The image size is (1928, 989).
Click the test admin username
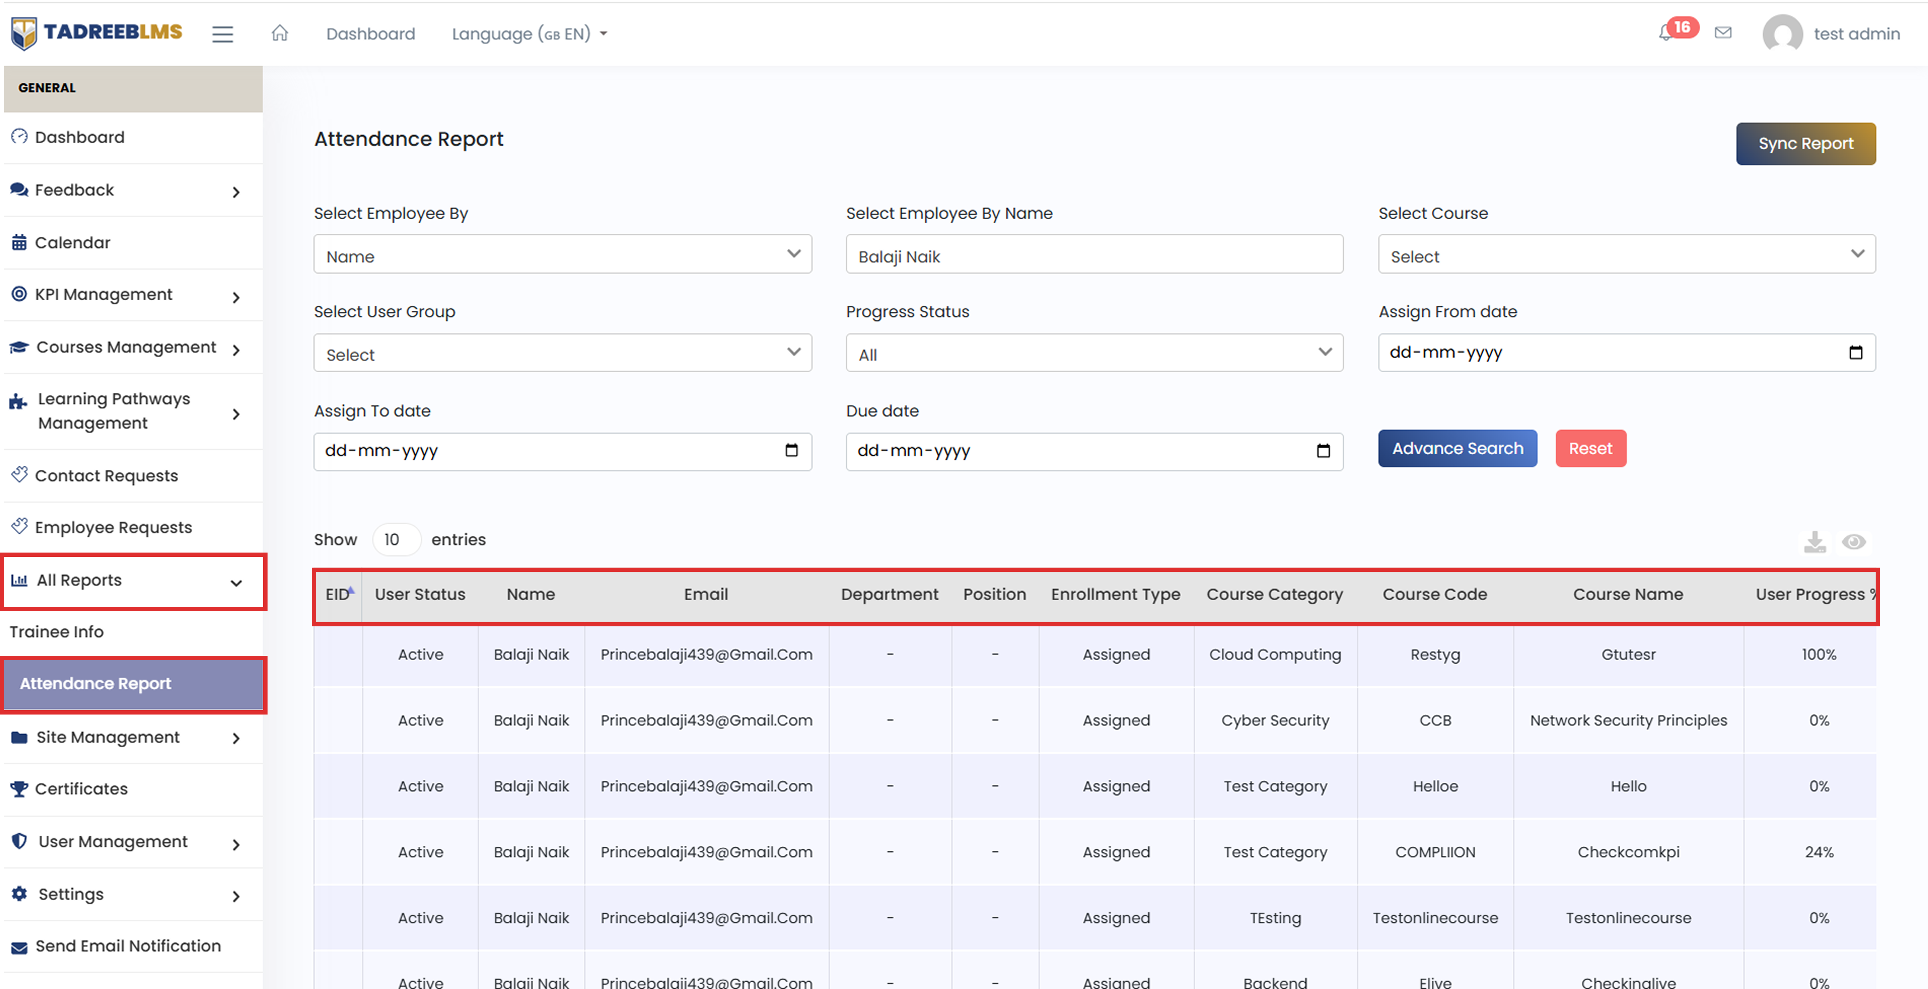point(1857,34)
